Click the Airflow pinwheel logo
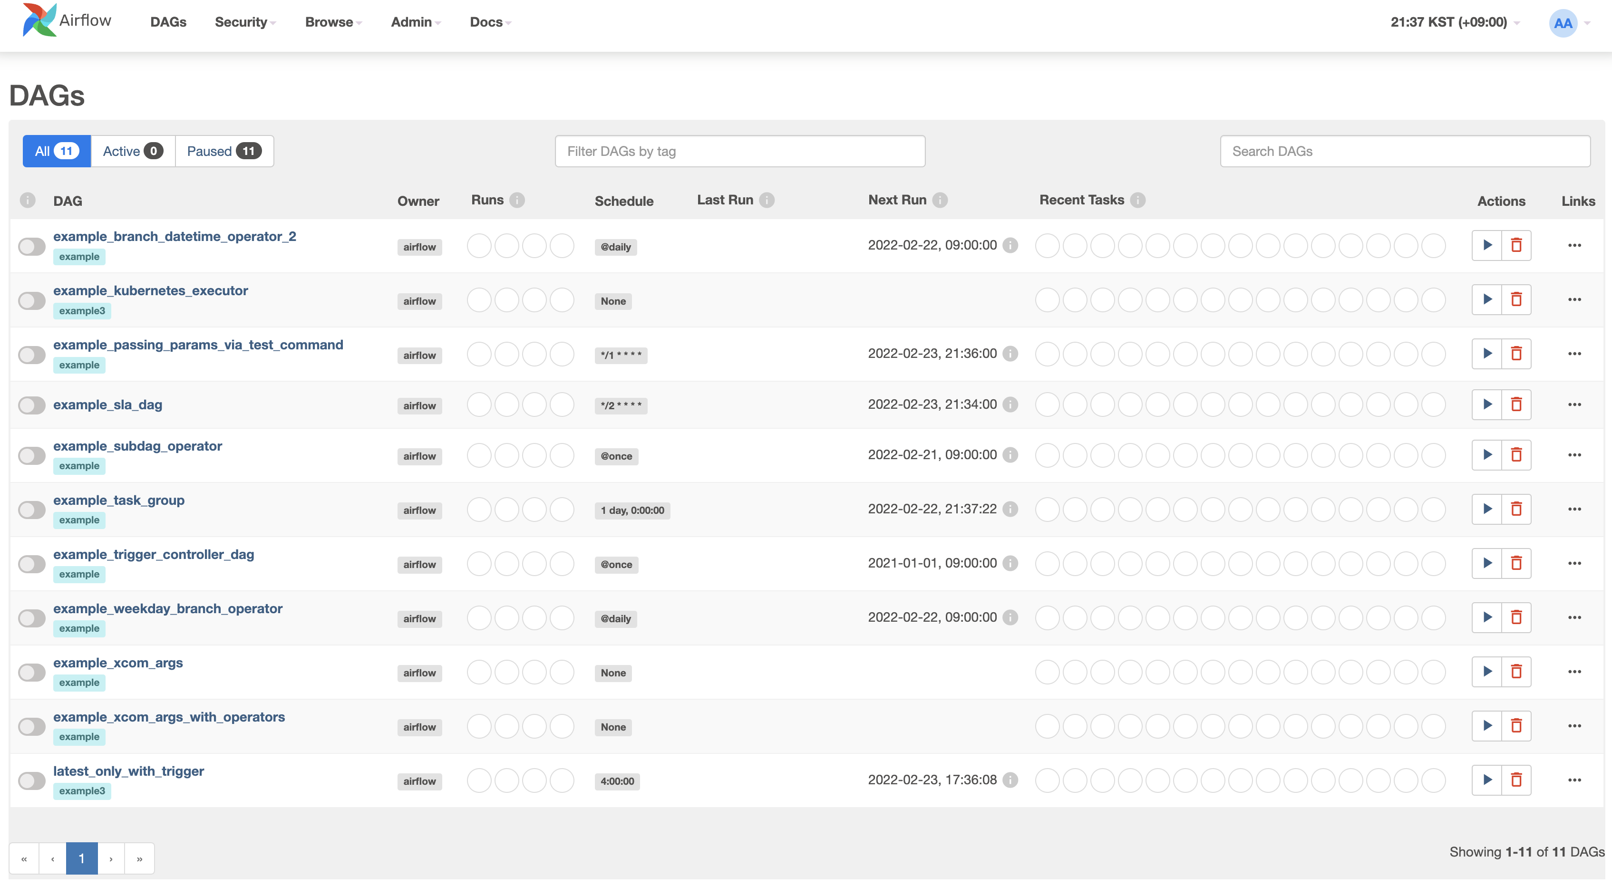The width and height of the screenshot is (1612, 886). click(39, 20)
